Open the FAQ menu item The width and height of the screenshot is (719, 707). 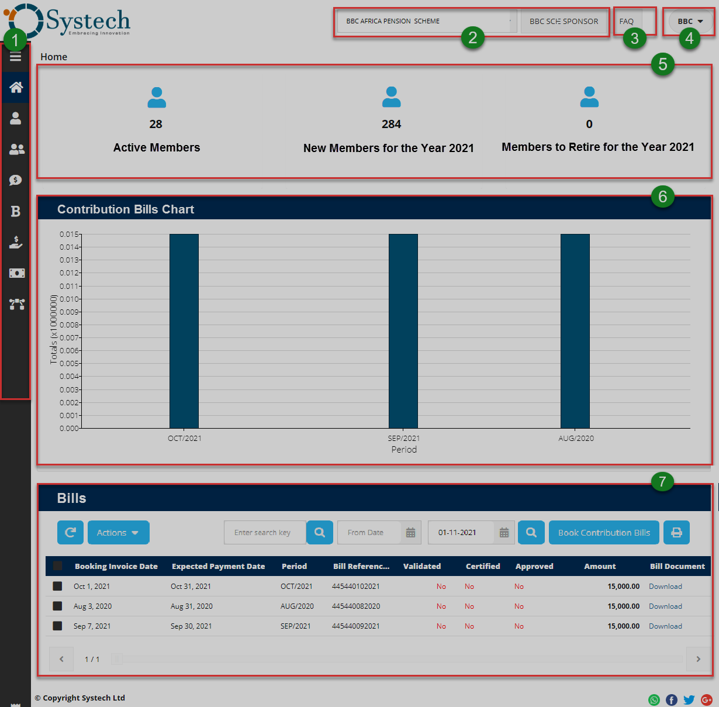click(627, 22)
